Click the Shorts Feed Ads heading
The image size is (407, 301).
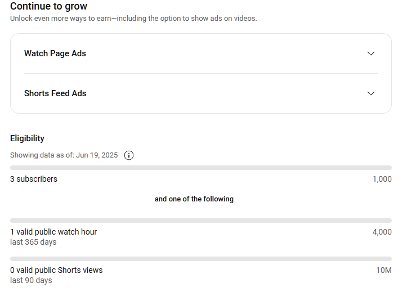(55, 93)
